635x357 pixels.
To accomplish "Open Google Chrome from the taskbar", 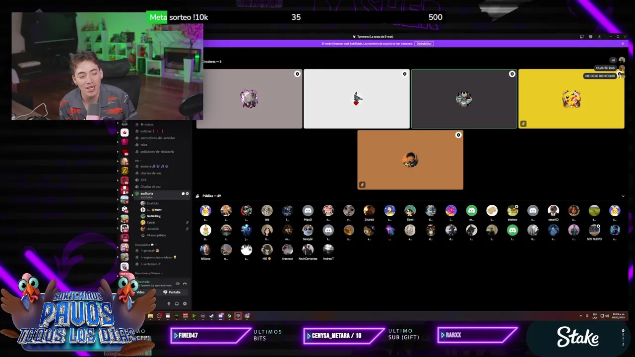I will tap(247, 316).
